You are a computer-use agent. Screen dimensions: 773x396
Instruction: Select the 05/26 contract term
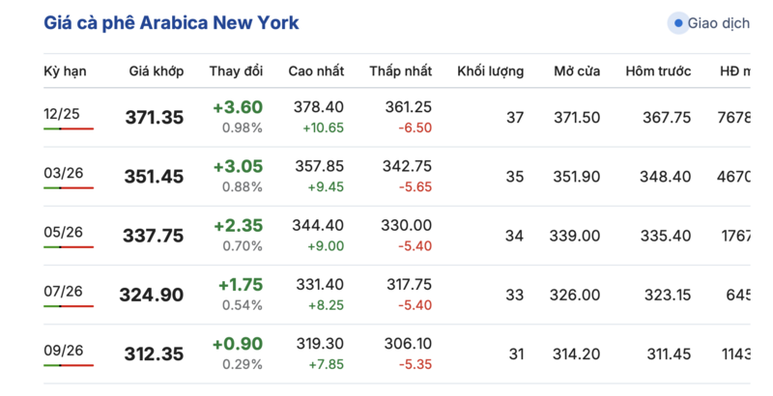click(x=64, y=232)
